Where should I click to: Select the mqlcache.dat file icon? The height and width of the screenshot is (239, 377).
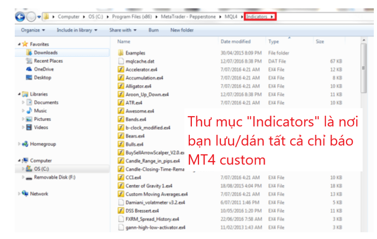pos(121,61)
